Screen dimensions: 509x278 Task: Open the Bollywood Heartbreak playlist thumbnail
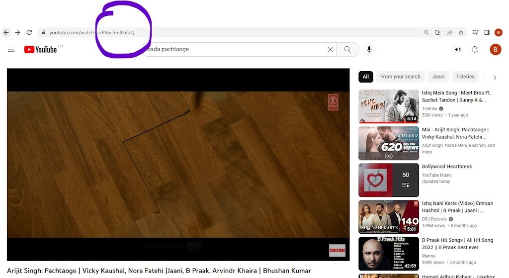pyautogui.click(x=389, y=180)
